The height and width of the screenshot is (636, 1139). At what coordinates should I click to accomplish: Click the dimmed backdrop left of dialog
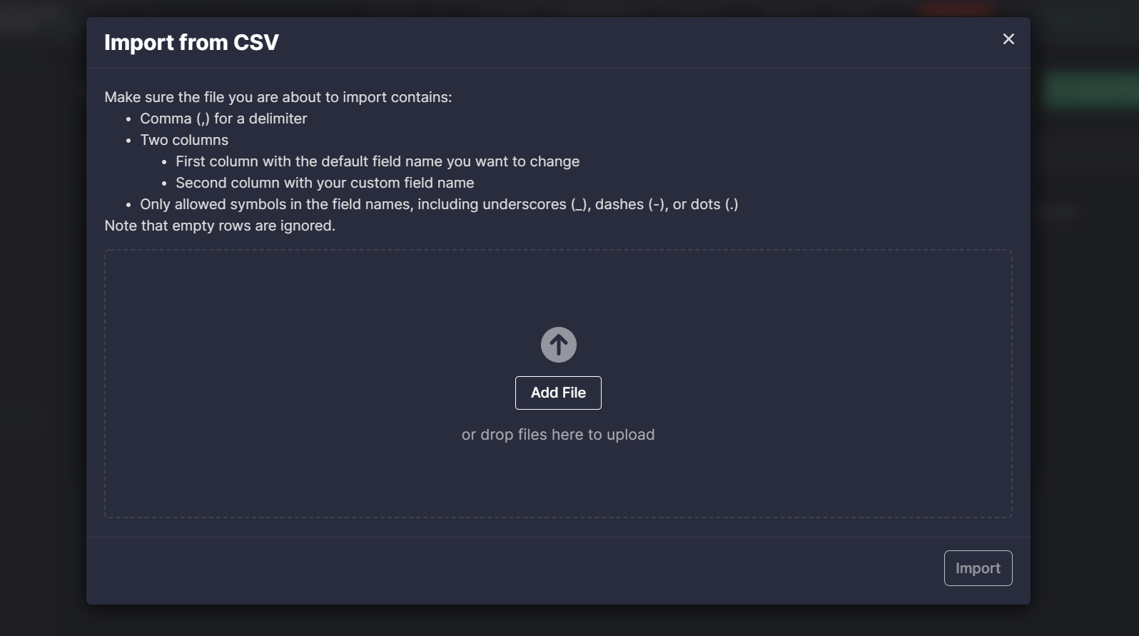[x=43, y=321]
